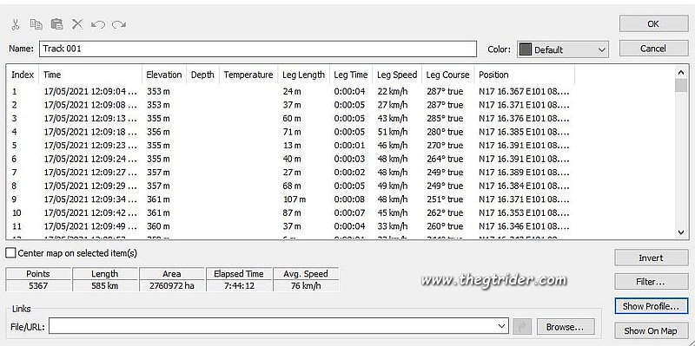The width and height of the screenshot is (695, 346).
Task: Click the 356 m elevation cell
Action: point(158,132)
